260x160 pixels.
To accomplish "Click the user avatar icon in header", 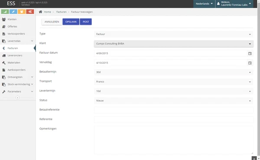I will (218, 3).
